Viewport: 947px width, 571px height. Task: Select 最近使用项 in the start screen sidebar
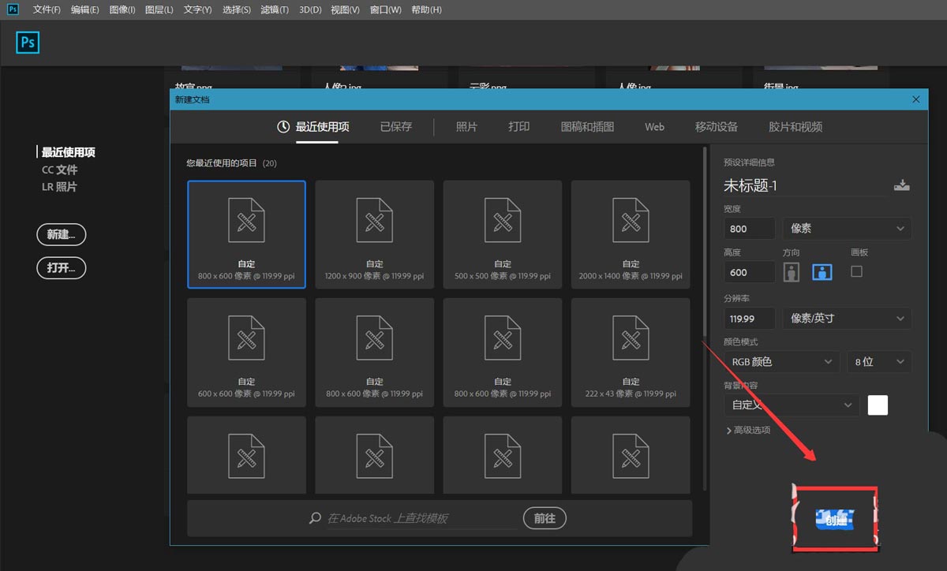tap(68, 152)
